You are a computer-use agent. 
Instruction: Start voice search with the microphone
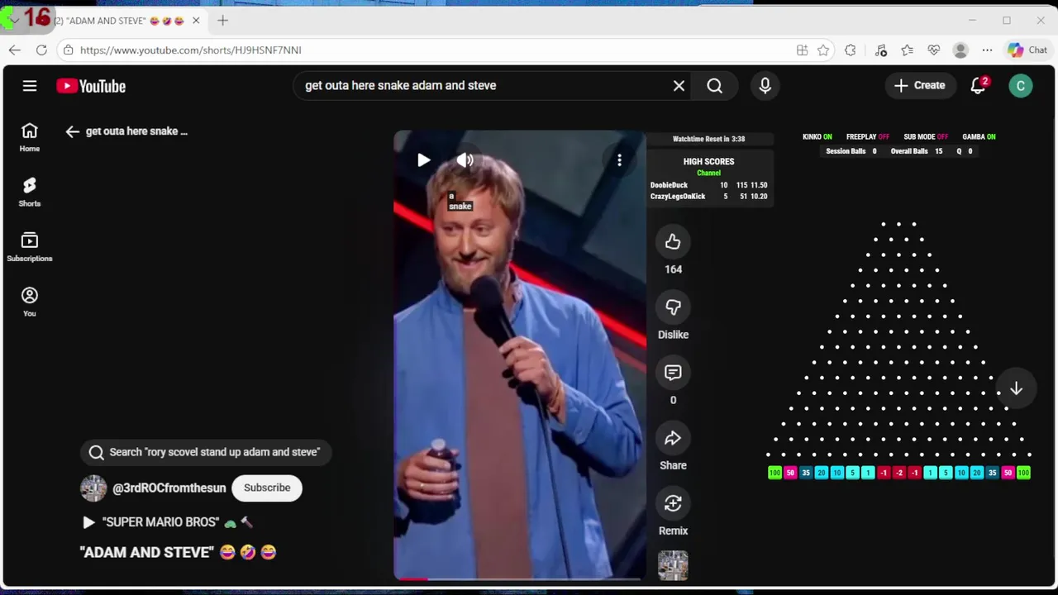(x=765, y=86)
